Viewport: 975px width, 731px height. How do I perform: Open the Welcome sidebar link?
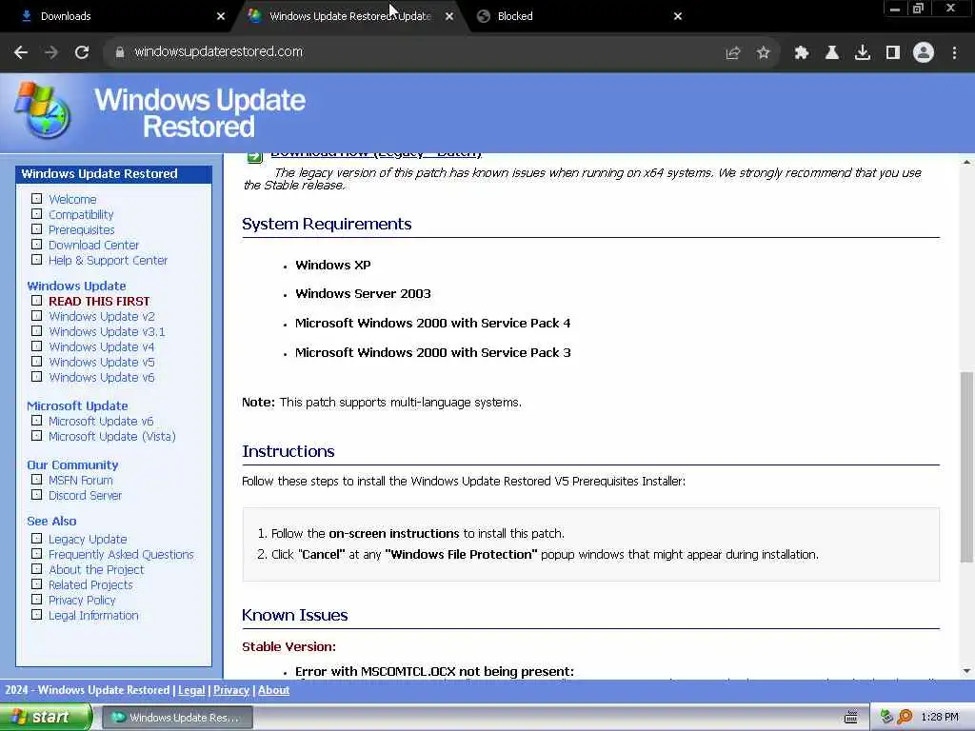(72, 200)
